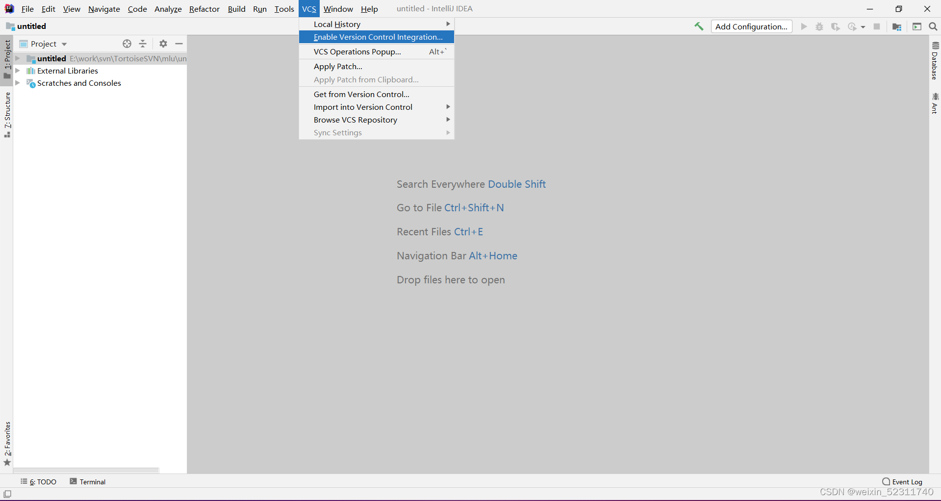The height and width of the screenshot is (501, 941).
Task: Select External Libraries row
Action: pos(100,71)
